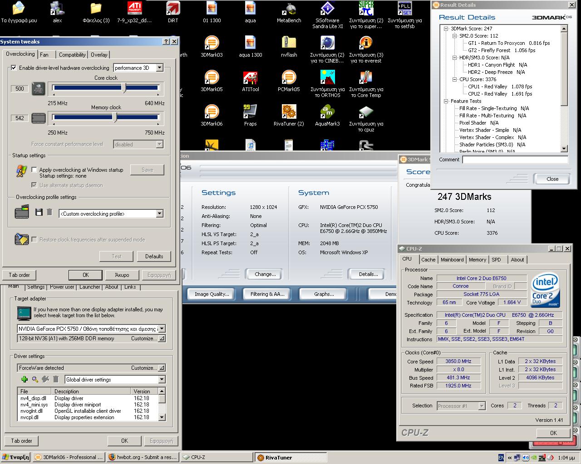This screenshot has height=464, width=581.
Task: Check Apply overclocking at Windows startup
Action: pos(34,170)
